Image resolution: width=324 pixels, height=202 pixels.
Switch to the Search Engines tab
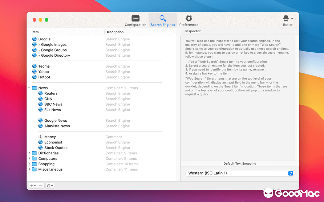[163, 20]
